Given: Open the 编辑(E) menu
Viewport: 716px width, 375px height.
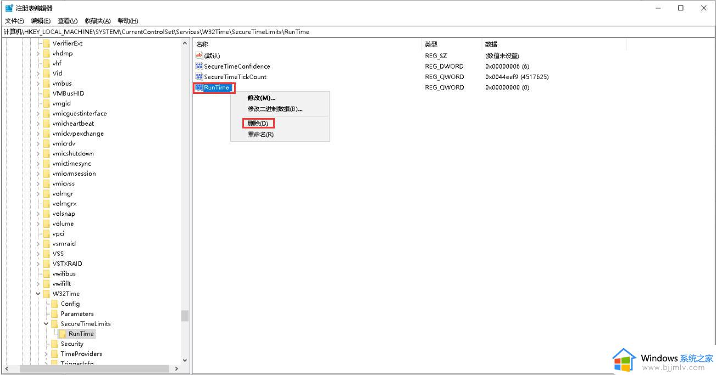Looking at the screenshot, I should (x=41, y=21).
